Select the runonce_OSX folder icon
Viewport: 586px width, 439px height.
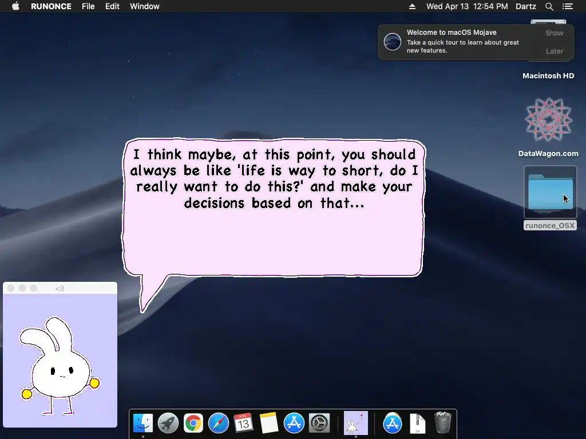[x=550, y=192]
